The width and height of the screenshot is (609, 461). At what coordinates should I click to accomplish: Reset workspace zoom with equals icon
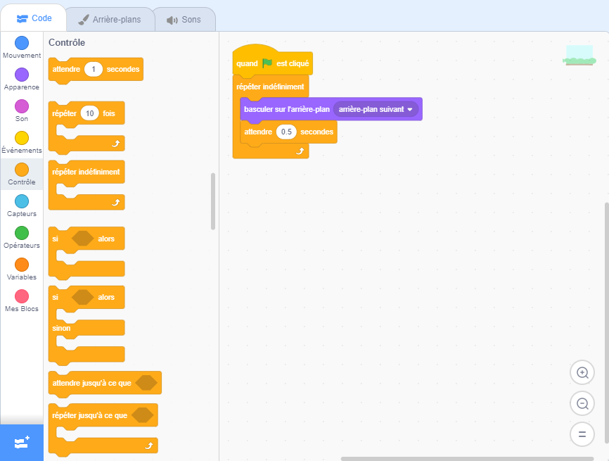coord(582,434)
